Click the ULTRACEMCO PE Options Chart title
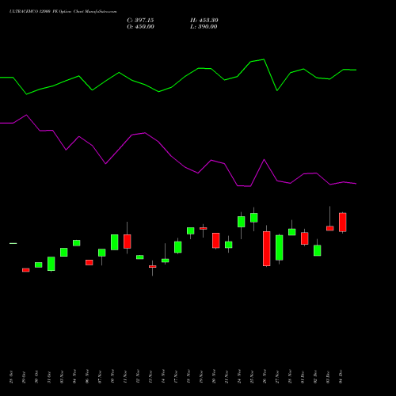Viewport: 396px width, 396px height. click(63, 12)
